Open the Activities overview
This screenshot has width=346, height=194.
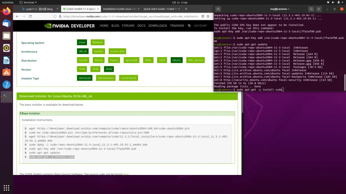click(8, 3)
